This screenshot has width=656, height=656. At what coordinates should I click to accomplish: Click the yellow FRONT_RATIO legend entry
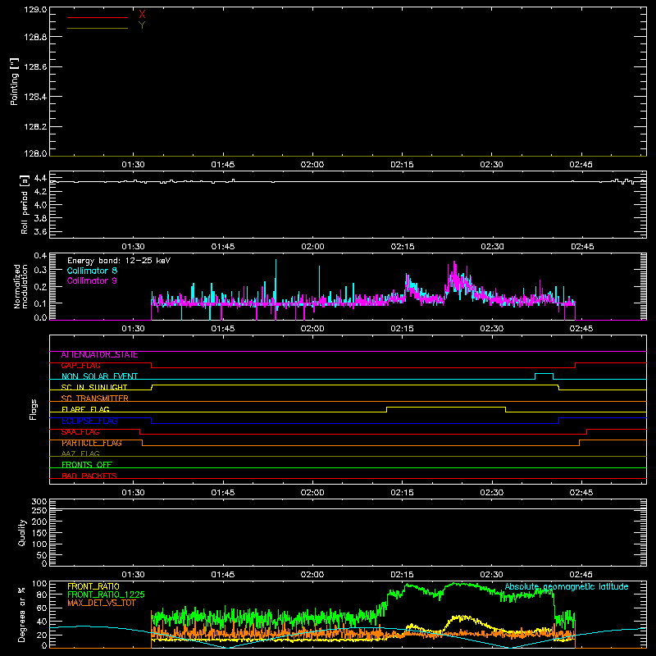[93, 586]
